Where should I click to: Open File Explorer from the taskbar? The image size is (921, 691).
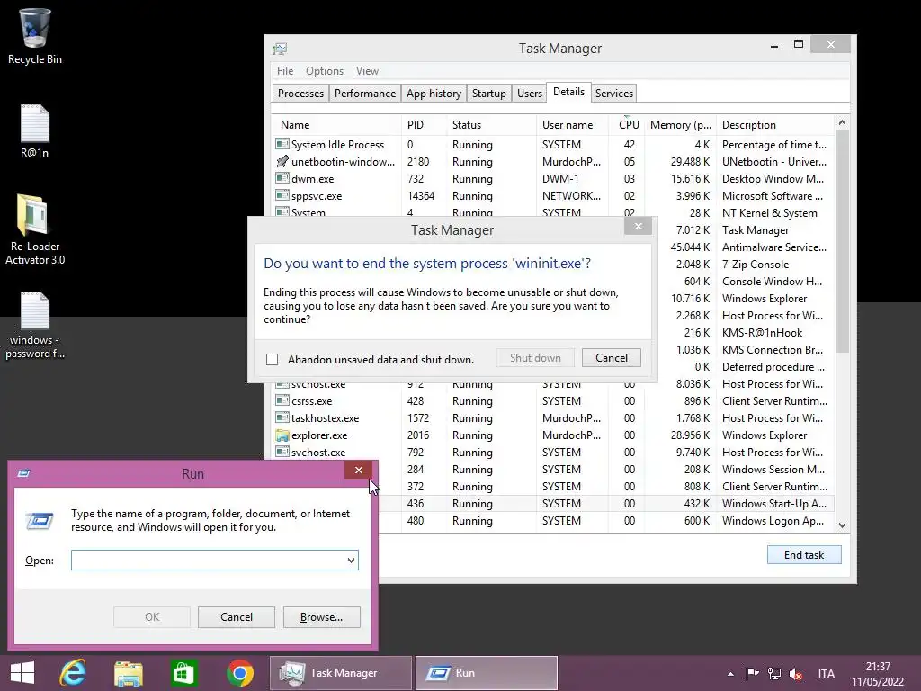click(129, 673)
